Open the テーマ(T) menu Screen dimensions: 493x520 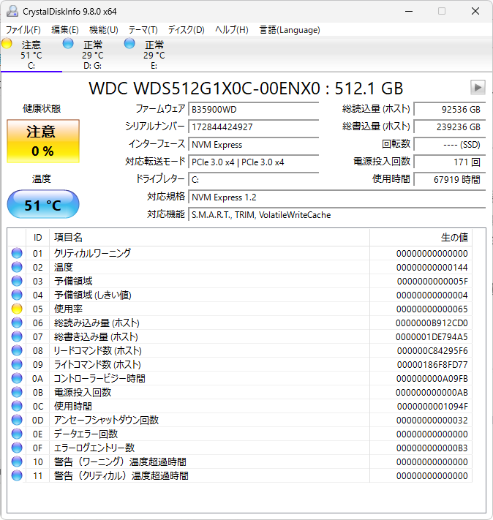143,30
